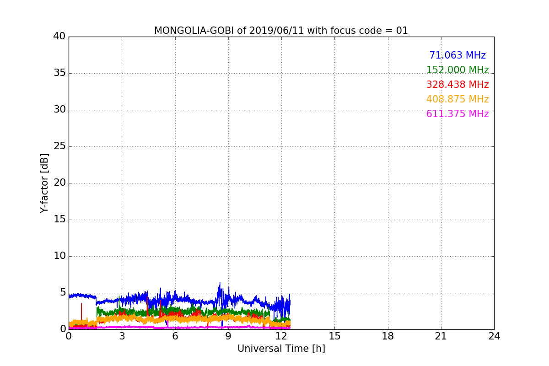549x366 pixels.
Task: Click the y-axis tick label 30
Action: tap(59, 110)
